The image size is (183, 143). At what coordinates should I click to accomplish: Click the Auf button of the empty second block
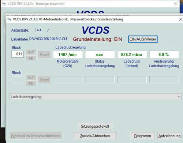coord(31,77)
